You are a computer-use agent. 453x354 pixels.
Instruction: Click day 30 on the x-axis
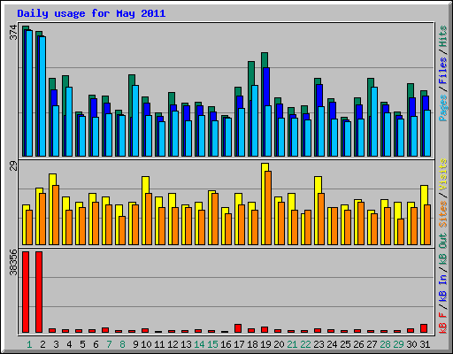(411, 344)
